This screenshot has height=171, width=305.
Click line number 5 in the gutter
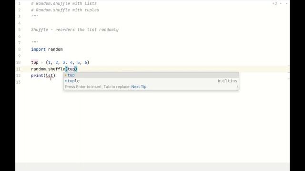[19, 30]
